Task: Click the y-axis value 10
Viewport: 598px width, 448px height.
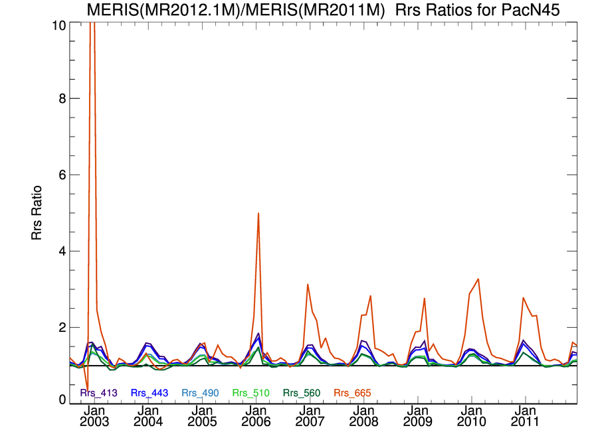Action: (58, 25)
